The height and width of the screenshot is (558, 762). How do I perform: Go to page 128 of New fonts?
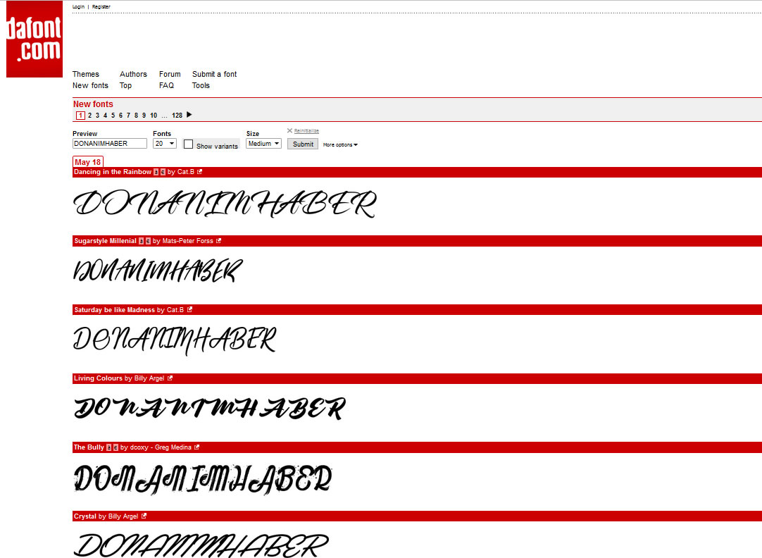point(177,116)
